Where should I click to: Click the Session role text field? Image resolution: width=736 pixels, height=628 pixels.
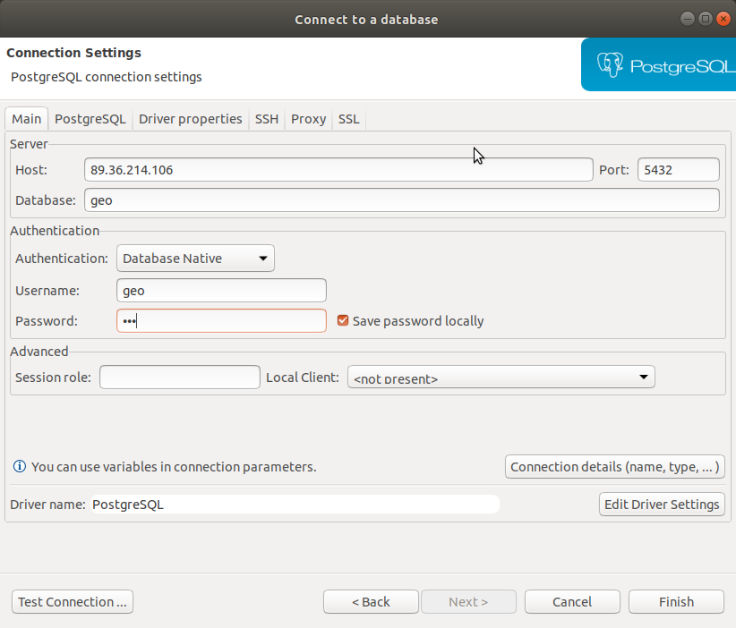(179, 378)
